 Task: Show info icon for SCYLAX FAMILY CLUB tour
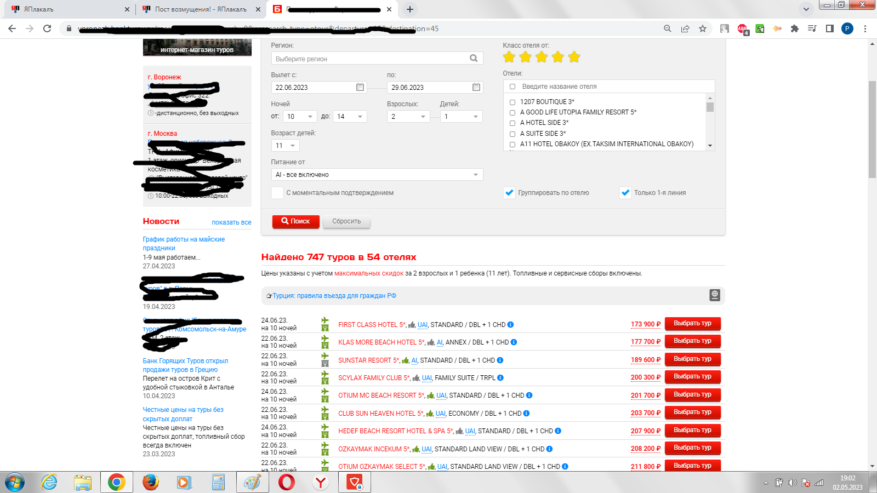pos(500,378)
